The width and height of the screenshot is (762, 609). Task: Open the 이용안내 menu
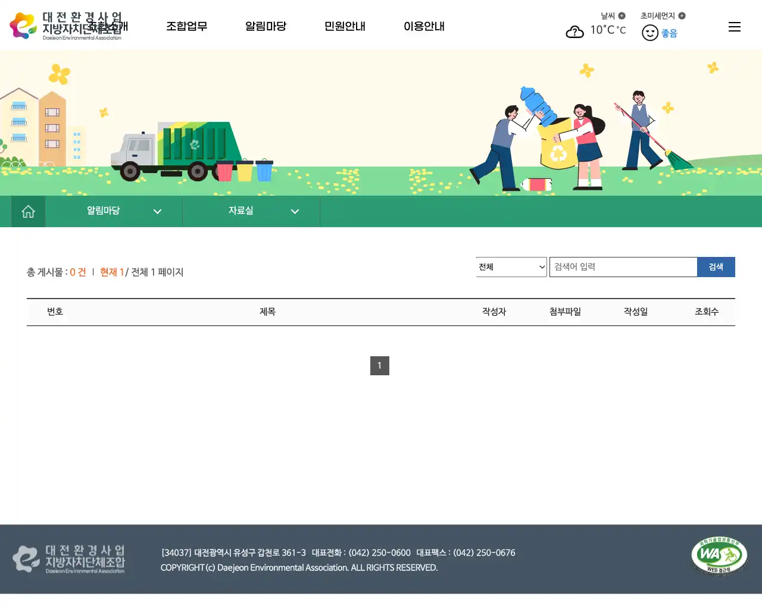coord(424,26)
